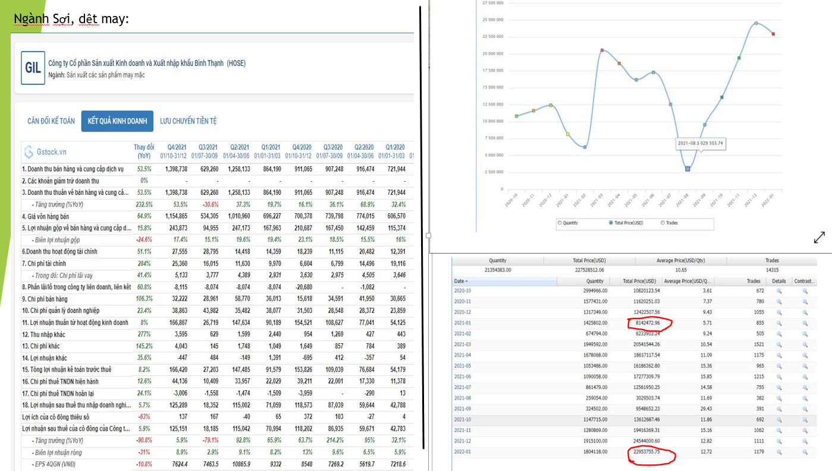Switch to the KẾT QUẢ KINH DOANH tab
This screenshot has width=832, height=471.
pyautogui.click(x=117, y=121)
